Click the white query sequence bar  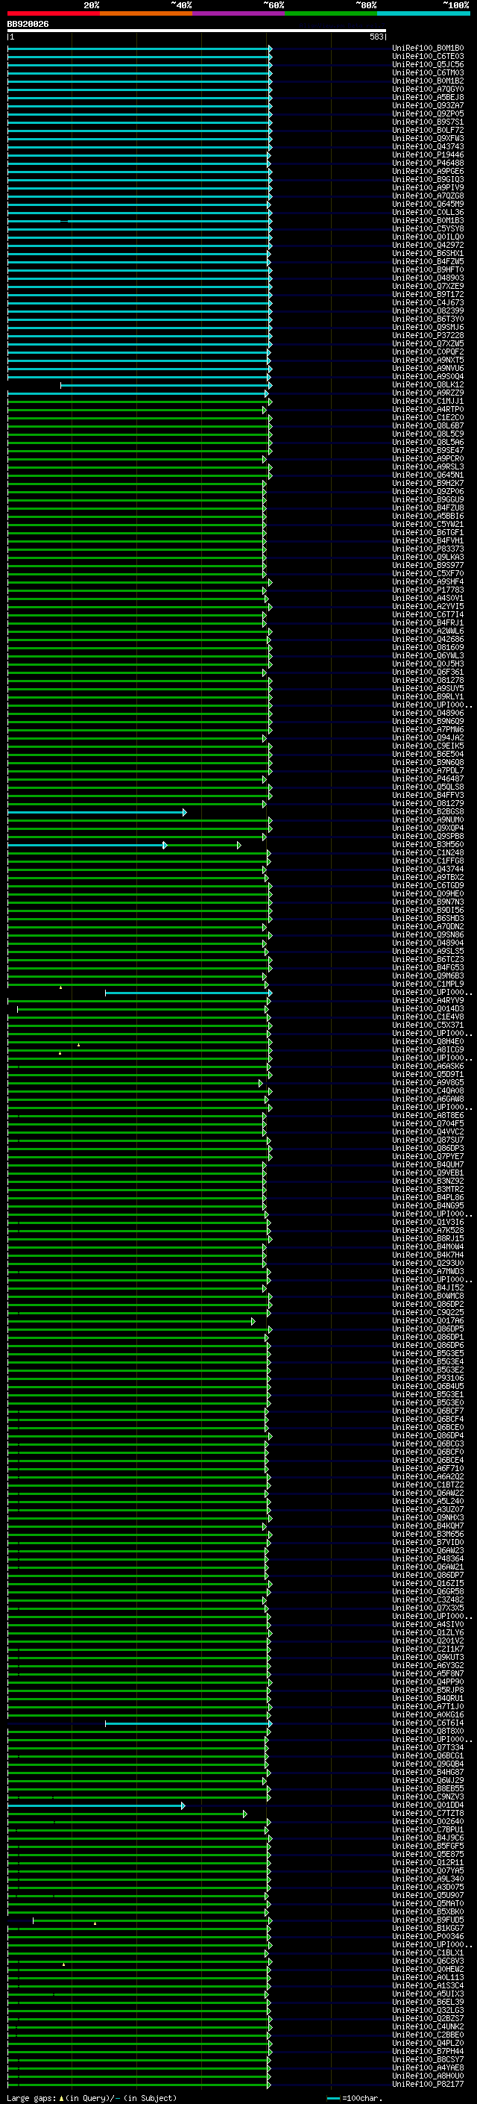(x=197, y=31)
